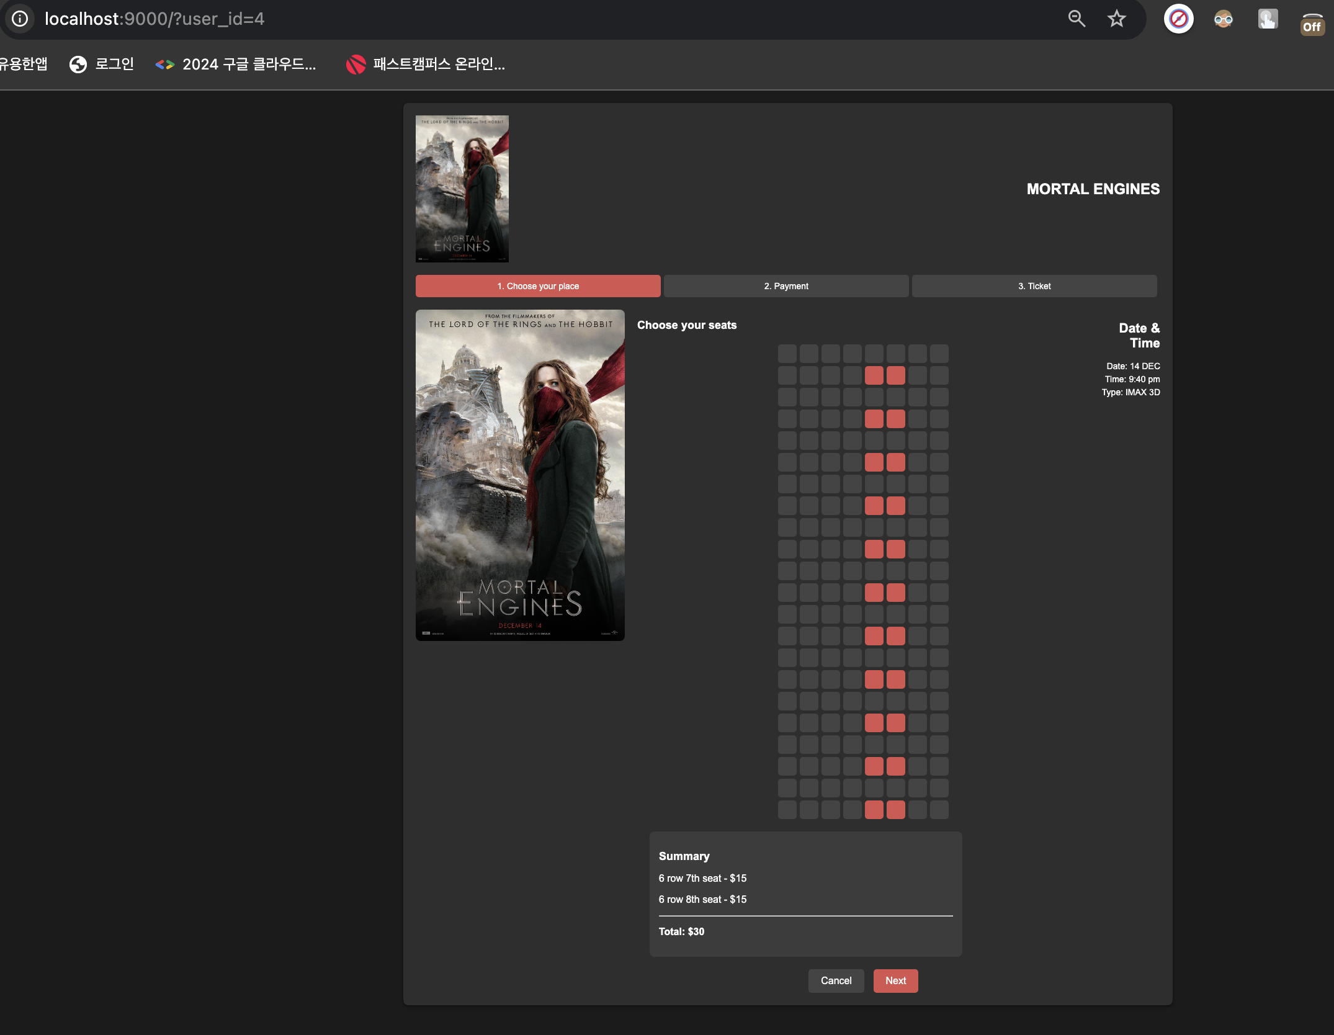This screenshot has width=1334, height=1035.
Task: Bookmark this page with the star icon
Action: point(1116,19)
